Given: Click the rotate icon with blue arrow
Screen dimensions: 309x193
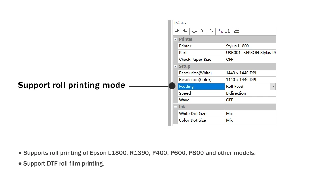Looking at the screenshot, I should (x=220, y=31).
